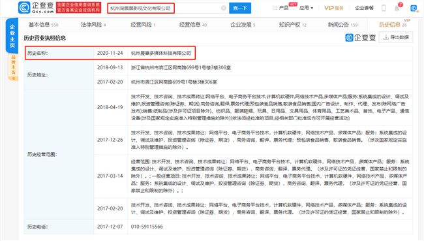Switch to the 法律风险 tab

[93, 25]
